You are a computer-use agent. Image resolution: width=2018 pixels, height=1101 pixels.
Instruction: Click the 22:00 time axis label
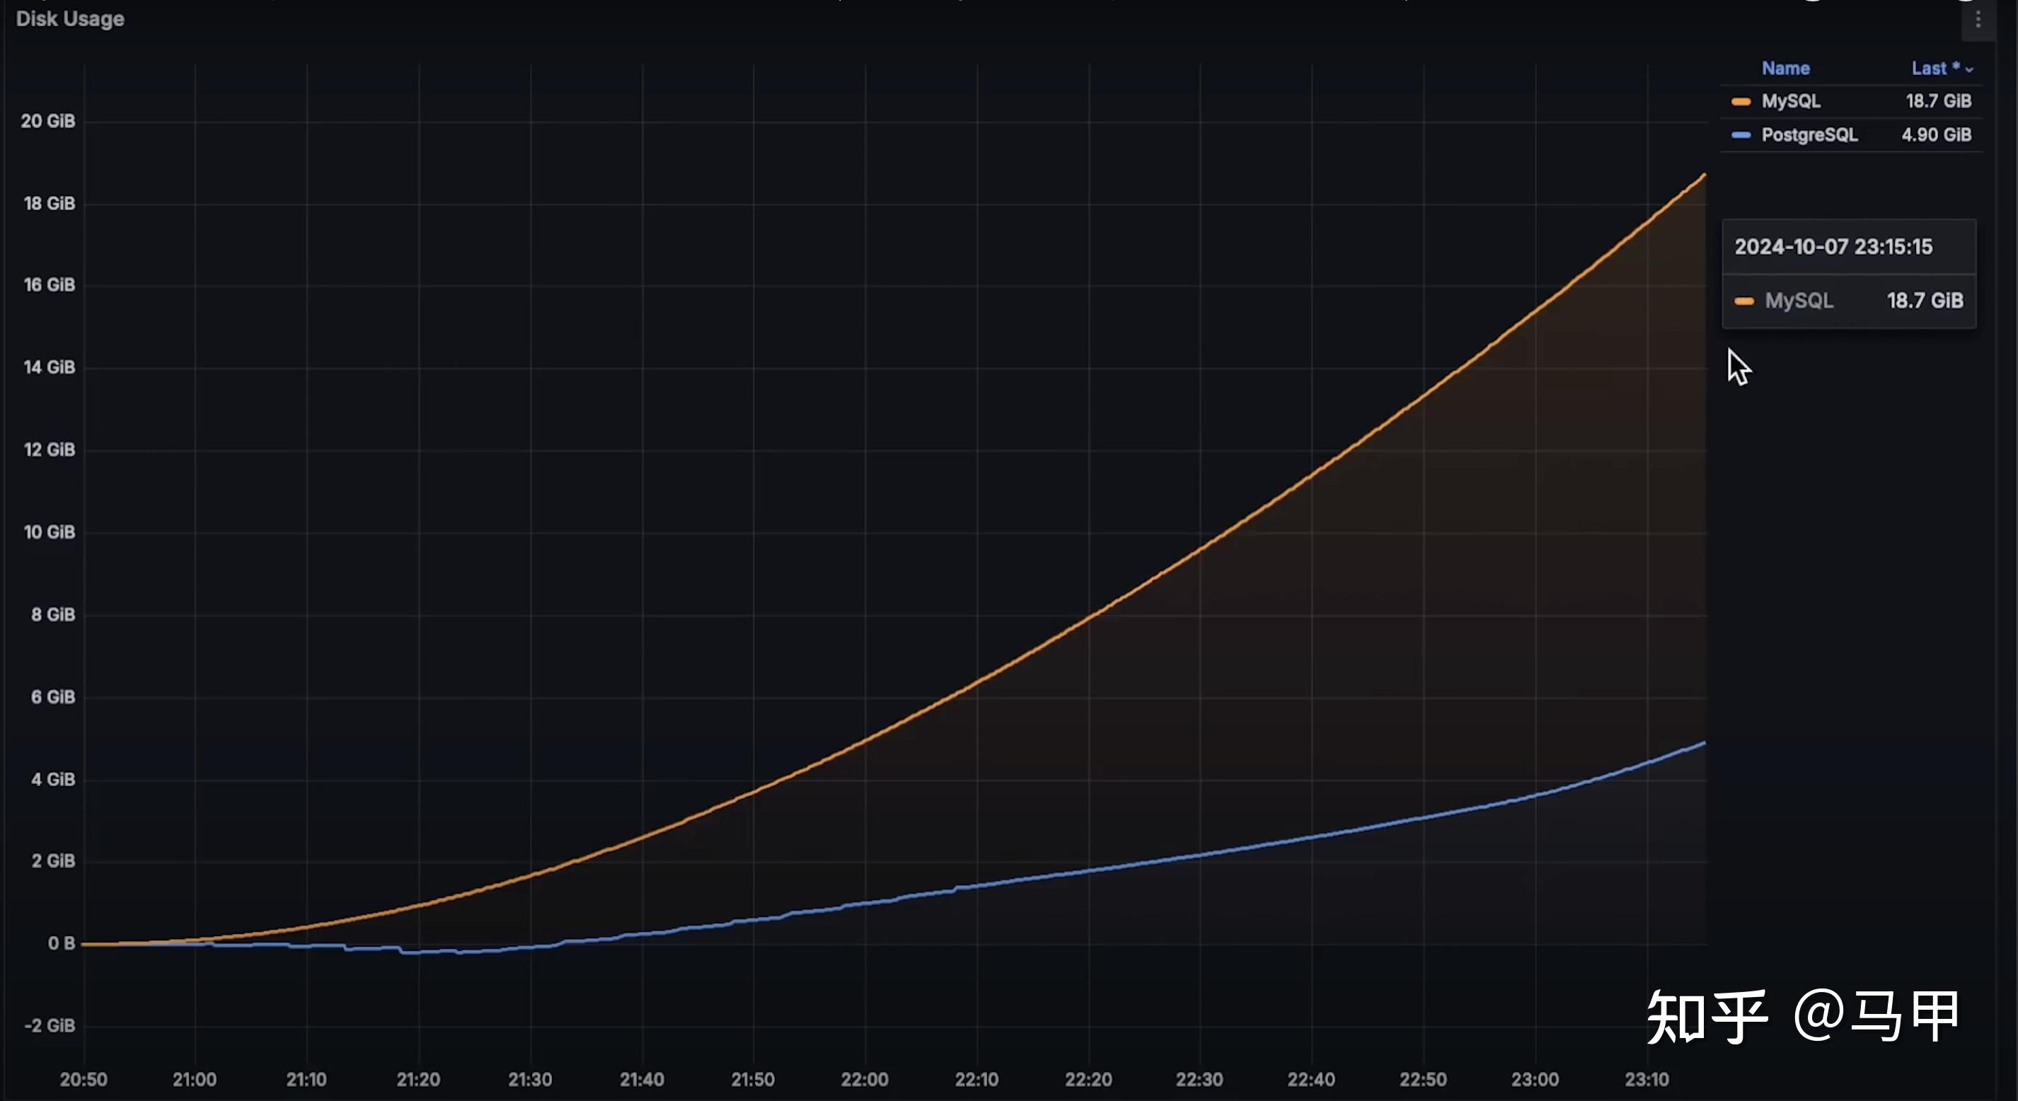pyautogui.click(x=864, y=1080)
